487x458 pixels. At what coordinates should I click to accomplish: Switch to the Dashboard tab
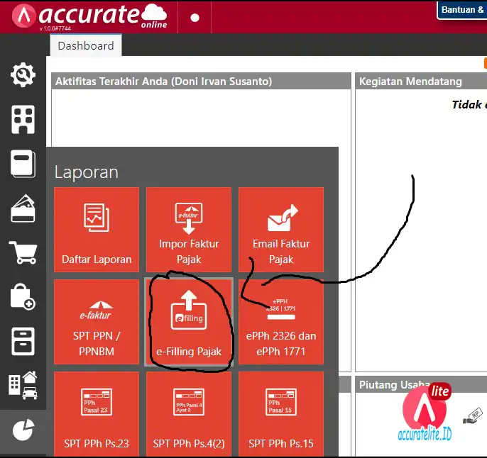tap(86, 45)
